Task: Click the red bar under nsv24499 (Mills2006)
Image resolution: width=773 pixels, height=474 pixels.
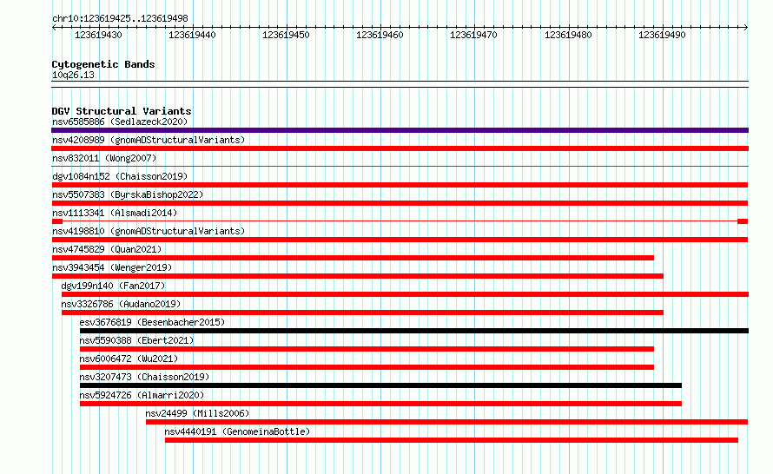Action: tap(446, 422)
